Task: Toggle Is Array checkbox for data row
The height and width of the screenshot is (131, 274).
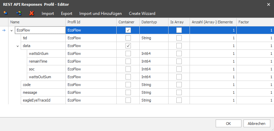Action: click(179, 46)
